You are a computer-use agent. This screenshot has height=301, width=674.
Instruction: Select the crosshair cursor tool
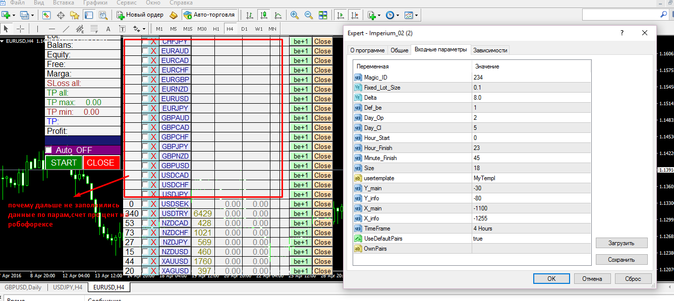tap(20, 29)
